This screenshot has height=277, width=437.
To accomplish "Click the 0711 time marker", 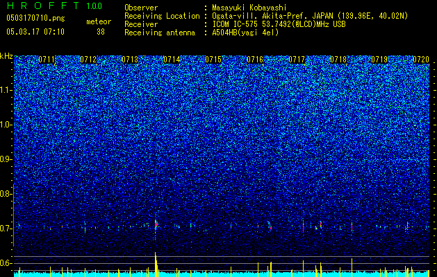I will pyautogui.click(x=47, y=60).
